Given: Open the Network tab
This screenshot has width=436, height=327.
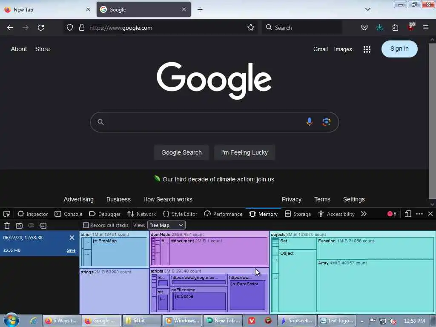Looking at the screenshot, I should (141, 214).
